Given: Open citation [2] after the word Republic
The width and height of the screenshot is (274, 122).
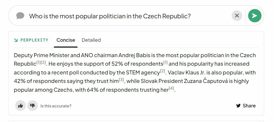Looking at the screenshot, I should click(43, 62).
